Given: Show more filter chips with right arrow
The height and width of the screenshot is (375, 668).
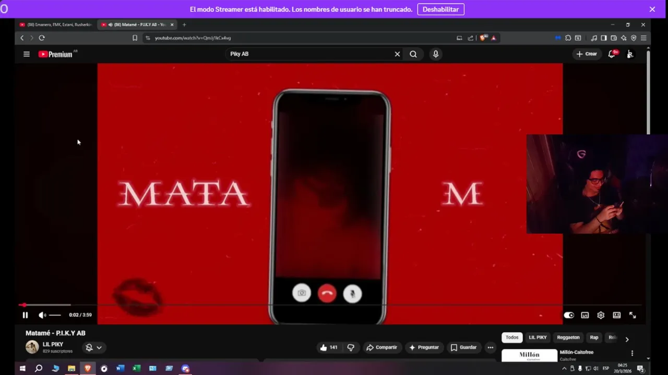Looking at the screenshot, I should coord(627,339).
